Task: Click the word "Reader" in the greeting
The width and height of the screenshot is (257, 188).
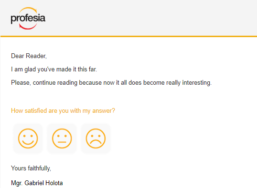Action: 36,56
